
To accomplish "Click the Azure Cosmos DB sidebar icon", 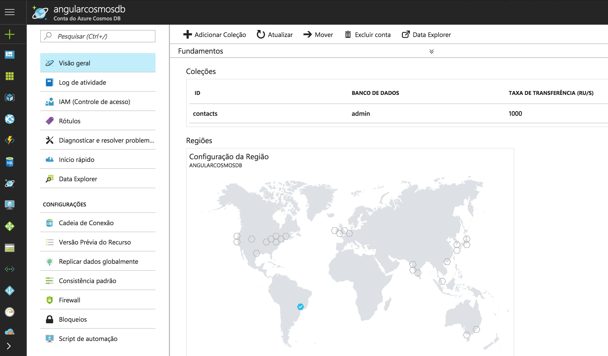I will point(10,183).
